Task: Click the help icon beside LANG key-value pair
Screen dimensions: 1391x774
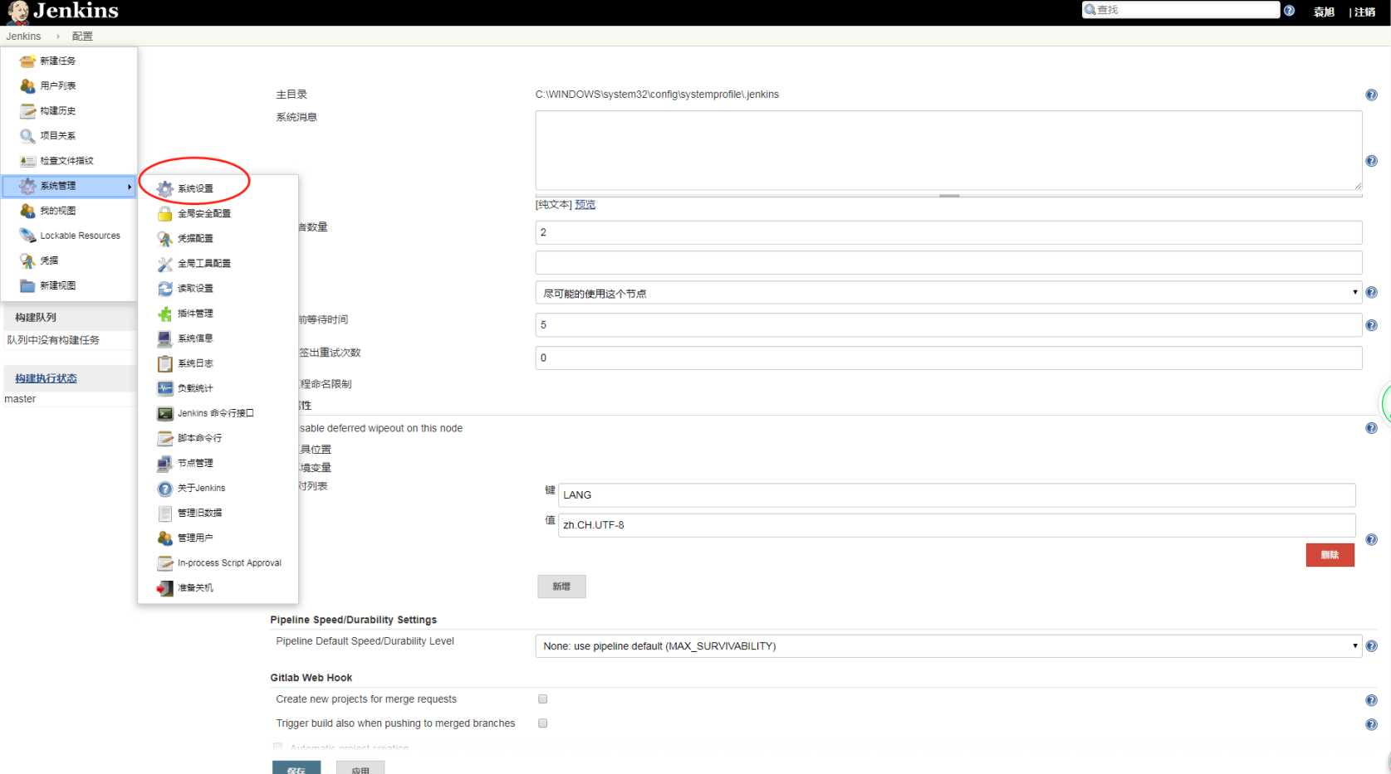Action: point(1371,539)
